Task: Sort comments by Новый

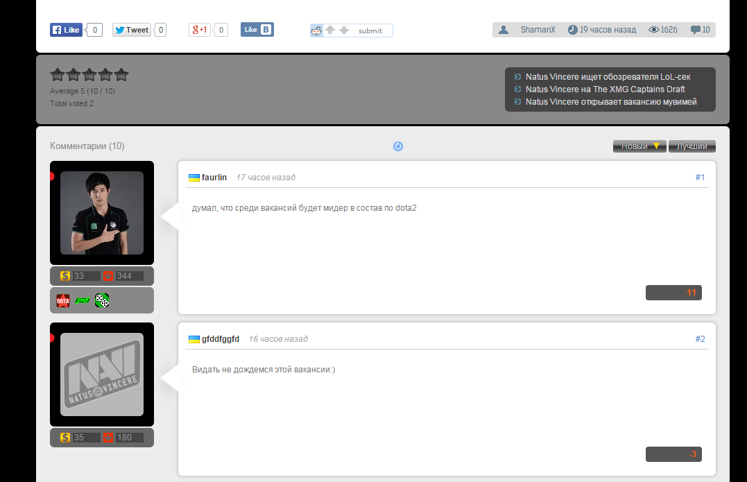Action: pyautogui.click(x=639, y=146)
